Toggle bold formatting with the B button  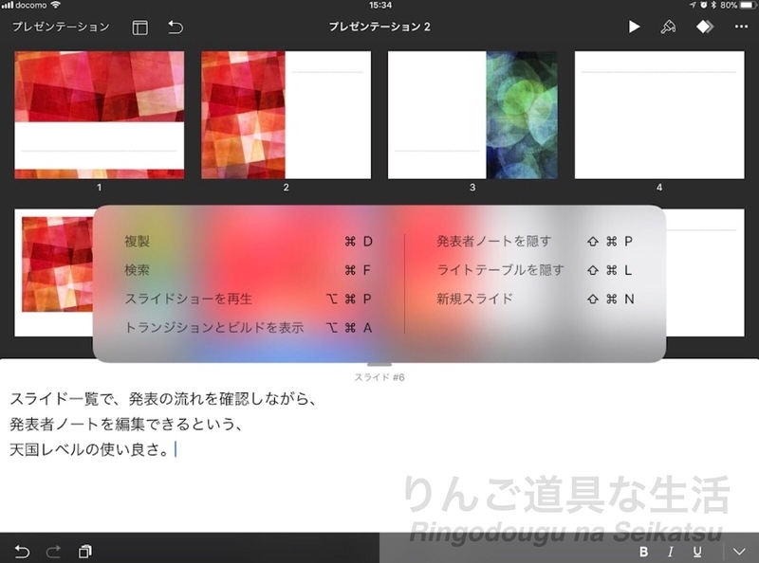(x=642, y=551)
